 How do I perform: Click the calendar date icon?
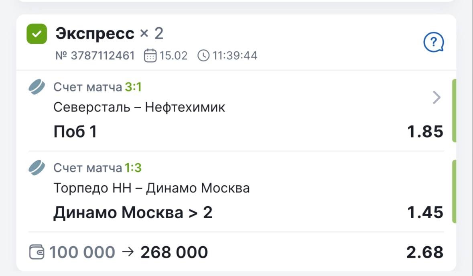150,55
